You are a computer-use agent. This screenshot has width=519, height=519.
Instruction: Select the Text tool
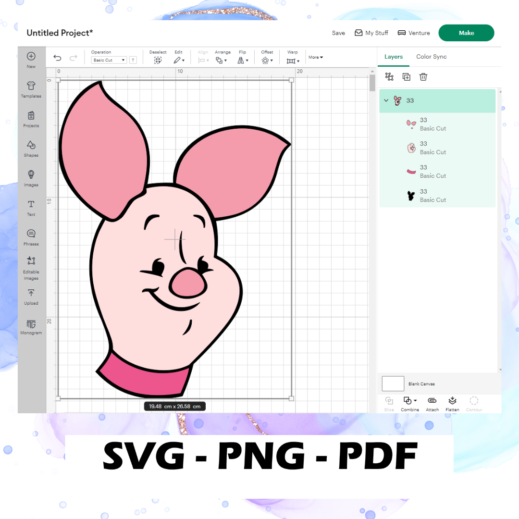[x=31, y=208]
